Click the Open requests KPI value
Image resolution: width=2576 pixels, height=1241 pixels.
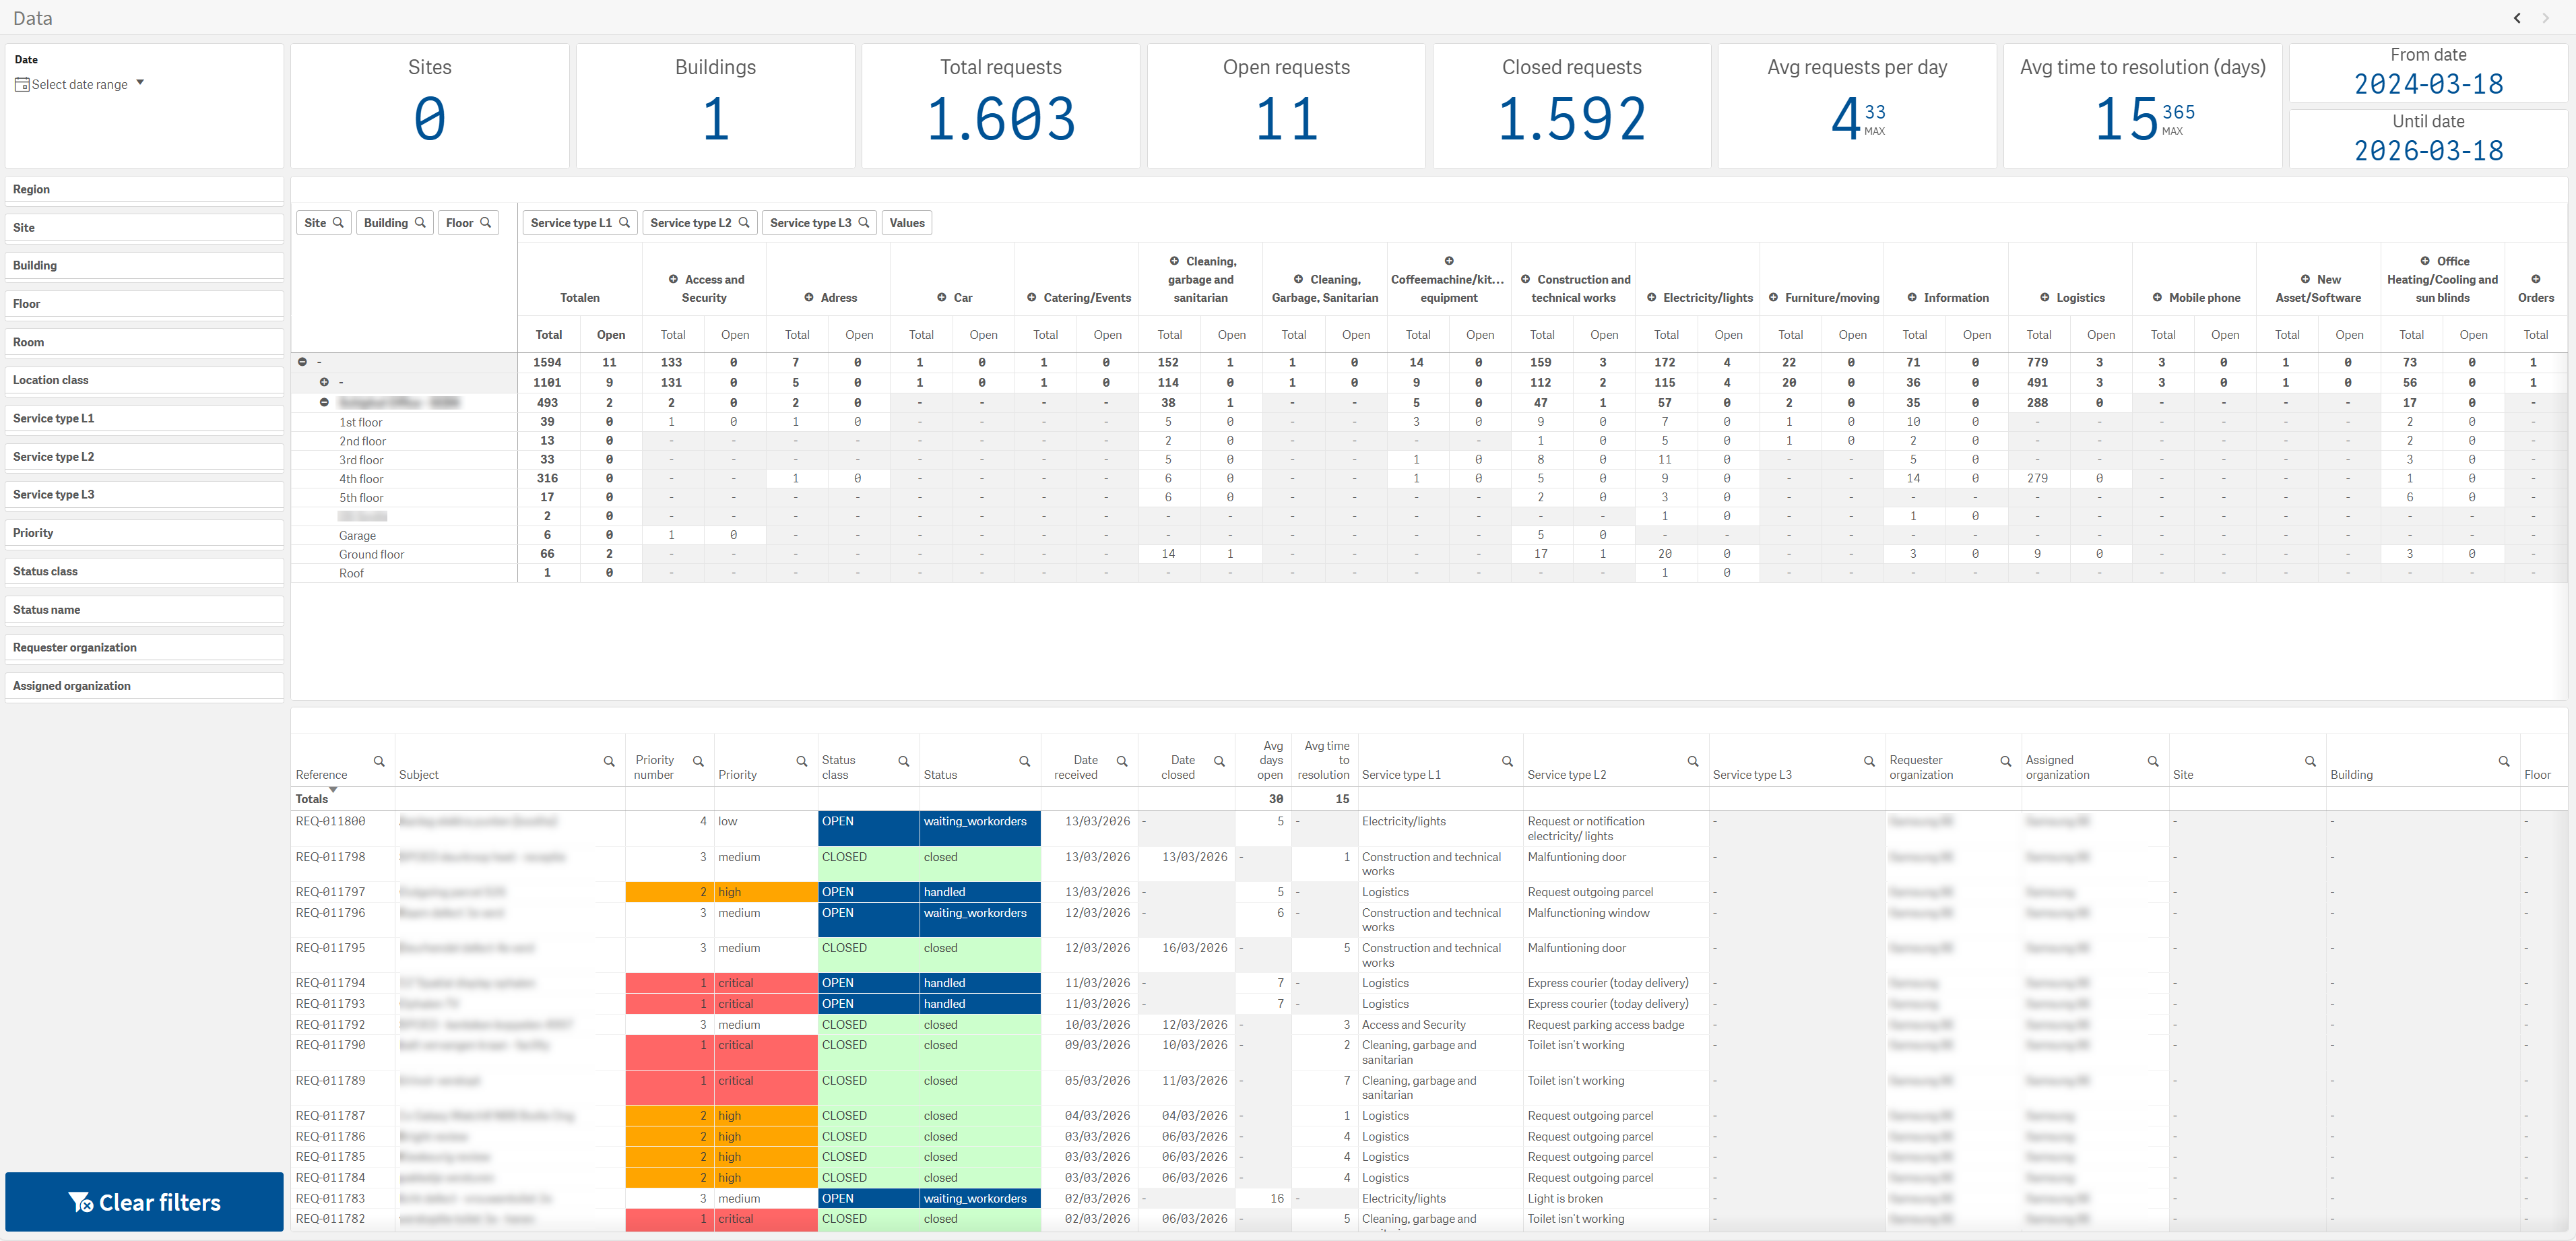[x=1286, y=119]
